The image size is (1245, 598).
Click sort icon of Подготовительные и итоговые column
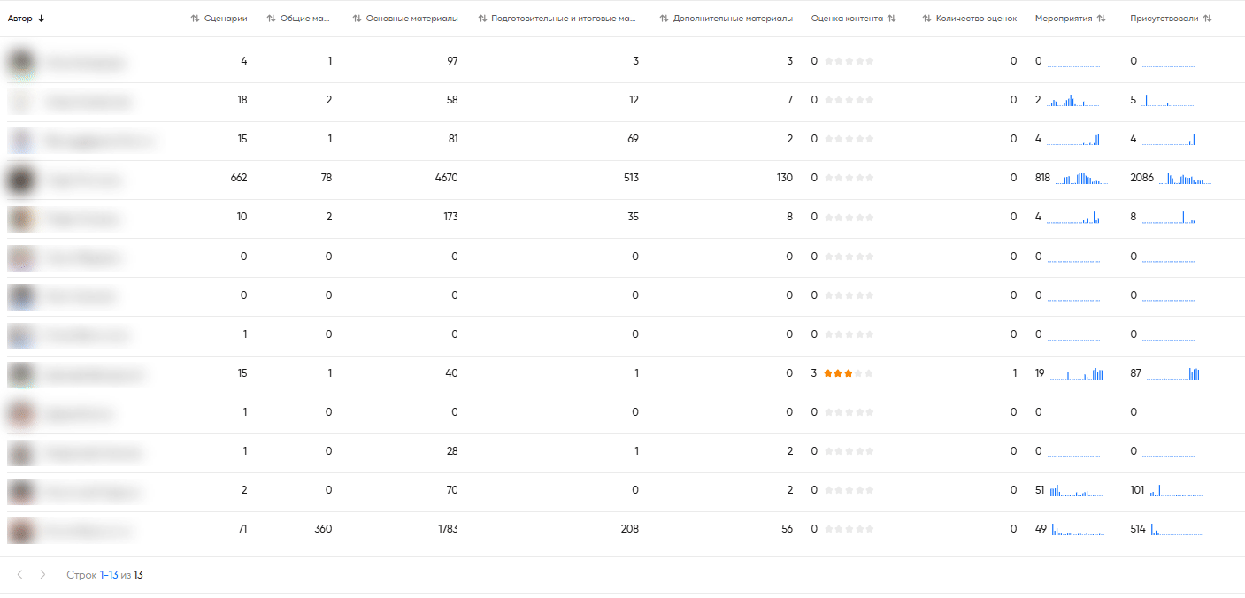pyautogui.click(x=481, y=19)
